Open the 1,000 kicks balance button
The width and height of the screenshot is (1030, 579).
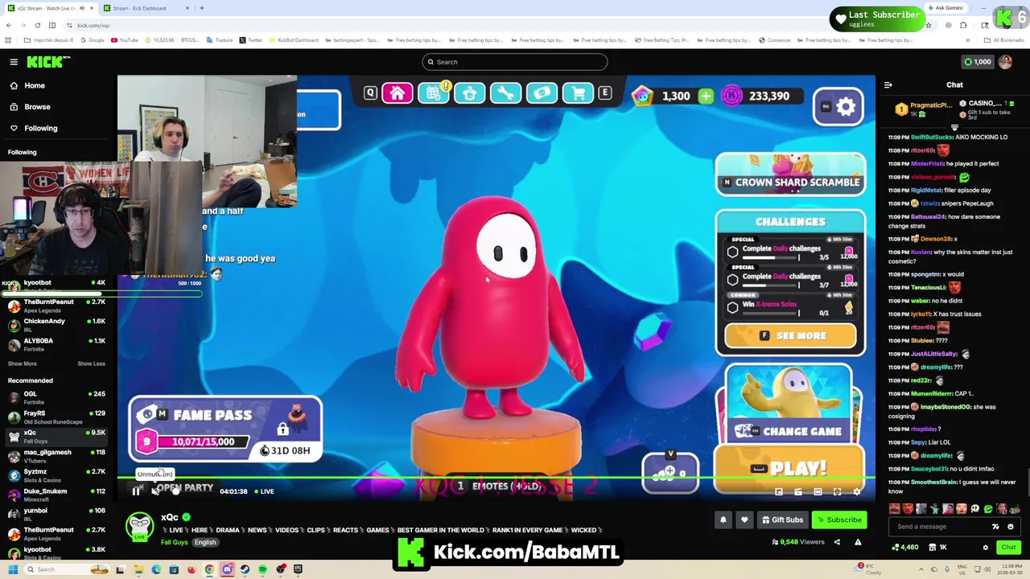978,62
